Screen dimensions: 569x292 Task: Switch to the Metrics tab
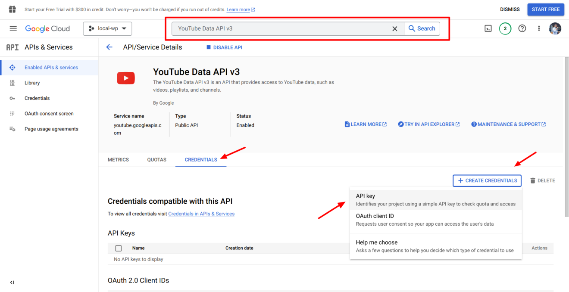tap(118, 160)
